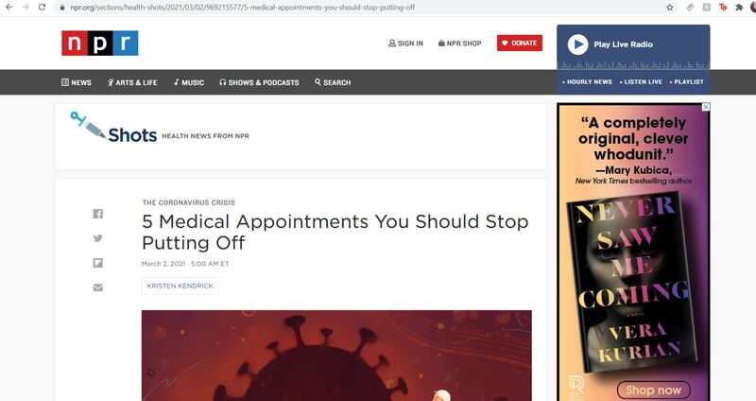Close the book advertisement
This screenshot has height=401, width=756.
coord(705,107)
